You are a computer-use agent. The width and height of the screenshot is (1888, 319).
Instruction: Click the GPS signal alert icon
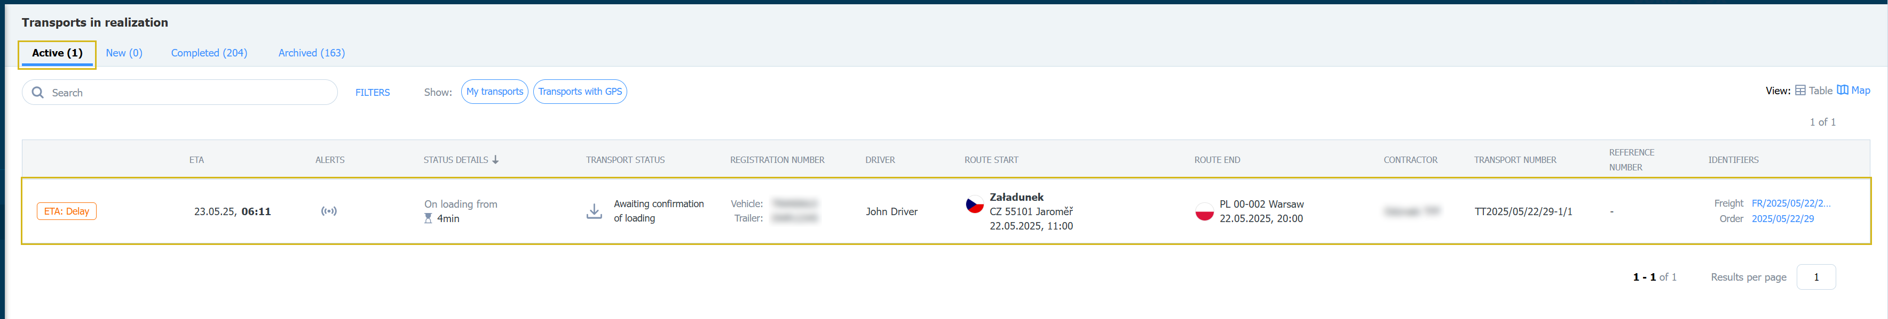pos(329,211)
